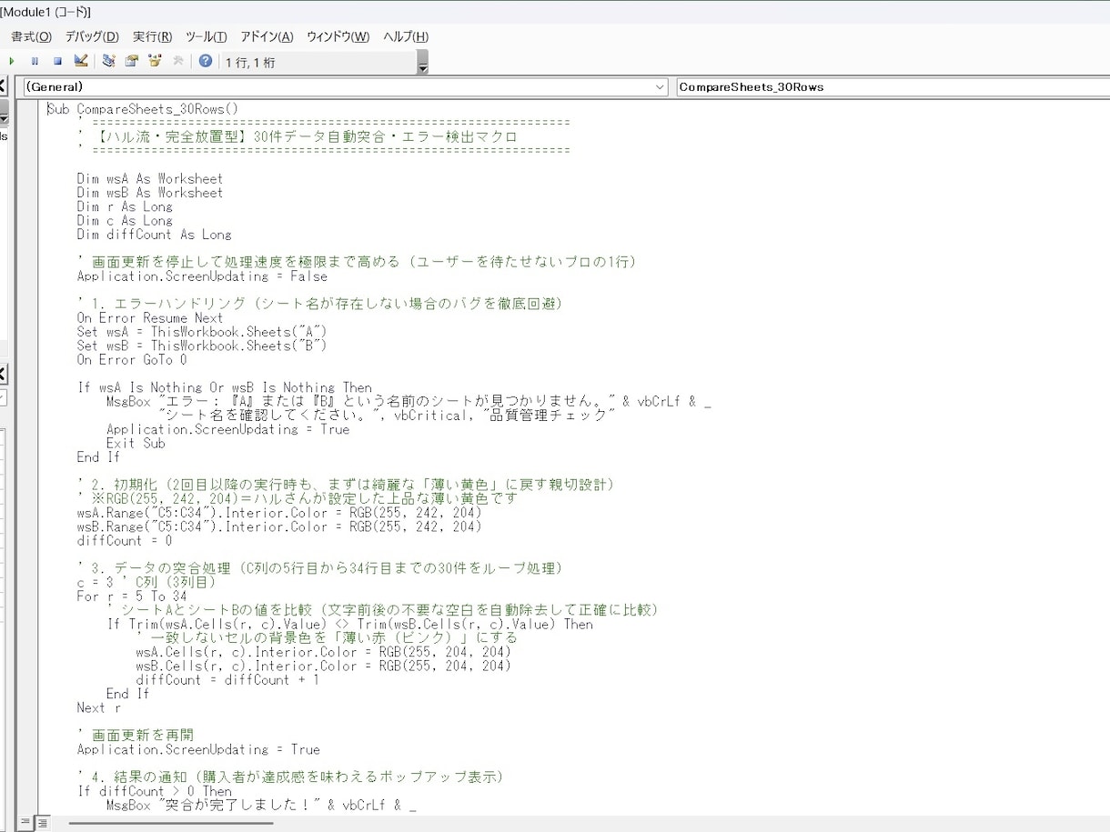
Task: Click the Reset (stop) toolbar icon
Action: (57, 61)
